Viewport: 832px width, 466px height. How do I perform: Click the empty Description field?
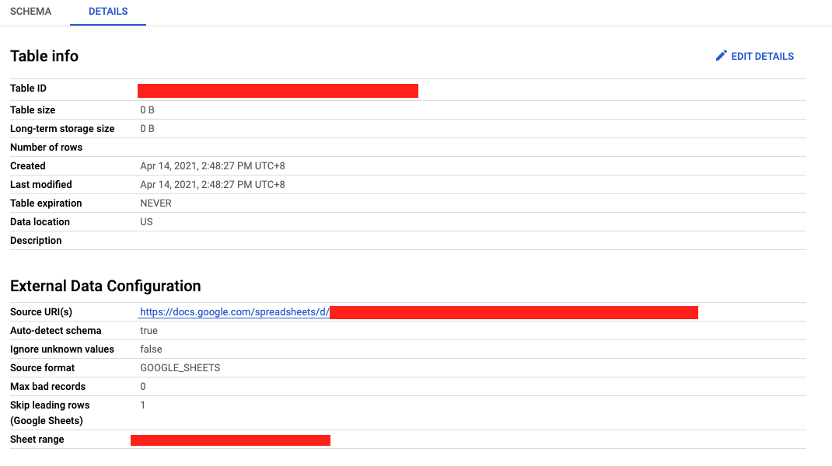[x=233, y=240]
